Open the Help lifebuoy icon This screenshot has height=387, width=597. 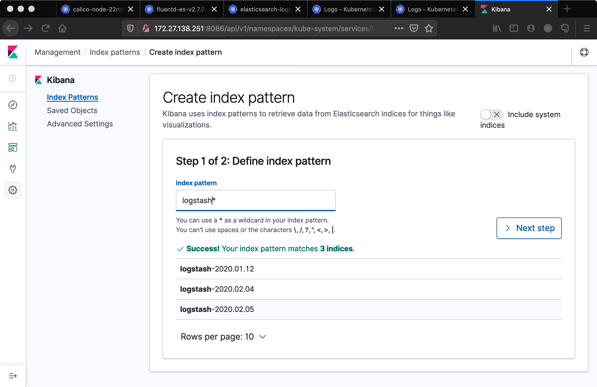(584, 52)
